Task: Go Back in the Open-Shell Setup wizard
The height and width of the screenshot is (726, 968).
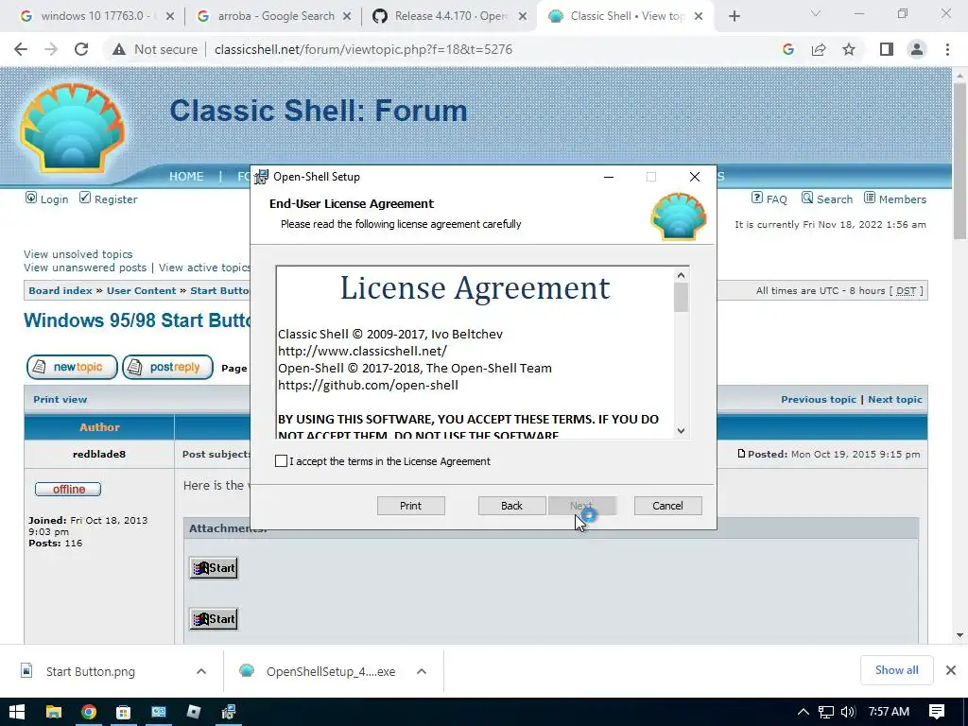Action: pyautogui.click(x=511, y=506)
